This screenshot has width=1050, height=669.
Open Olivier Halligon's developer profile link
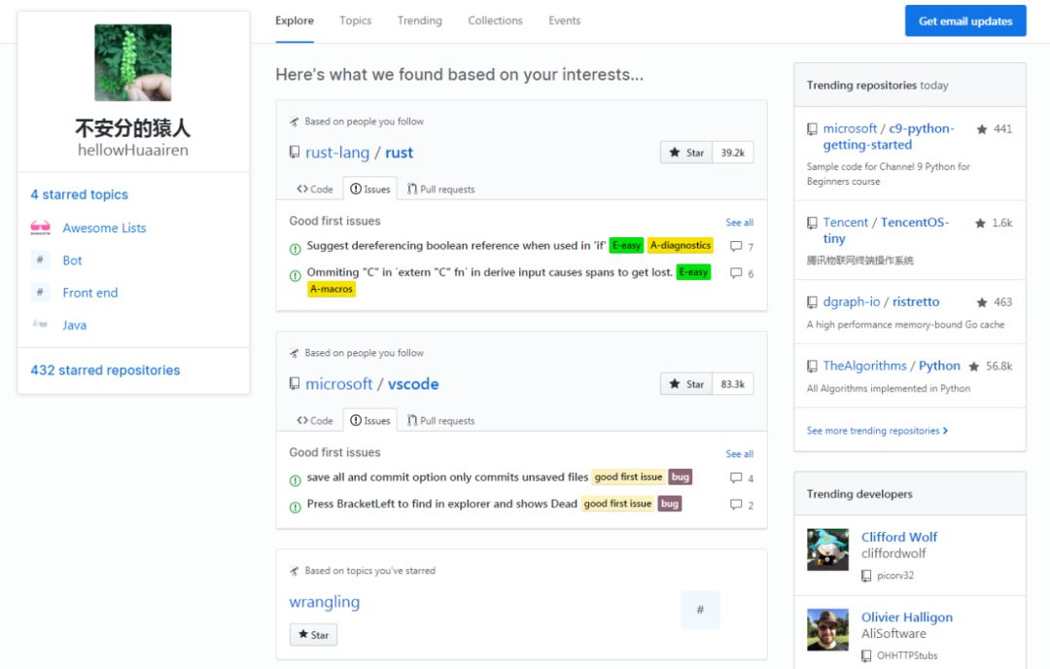pos(907,617)
